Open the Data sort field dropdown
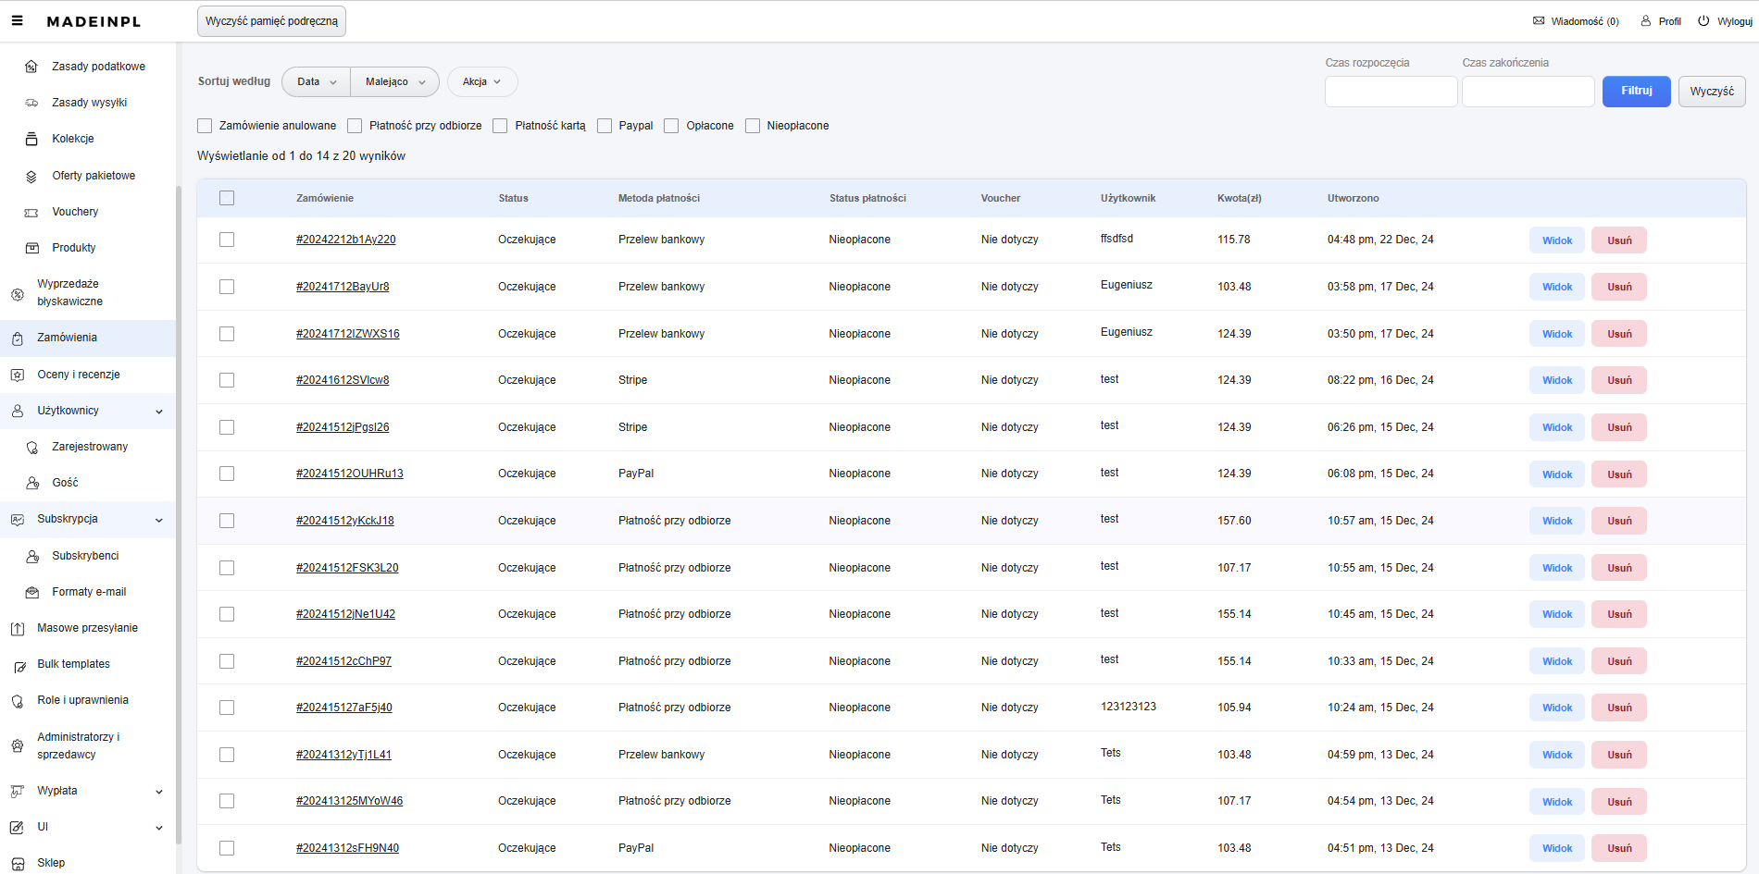 [x=317, y=82]
